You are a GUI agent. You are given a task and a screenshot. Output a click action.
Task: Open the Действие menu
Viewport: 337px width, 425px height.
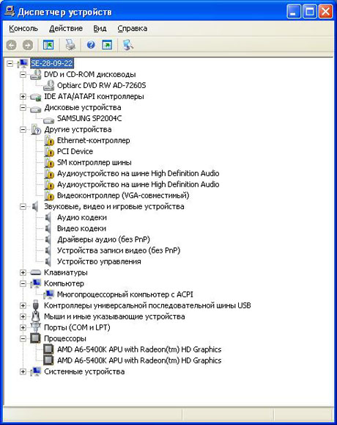(66, 29)
